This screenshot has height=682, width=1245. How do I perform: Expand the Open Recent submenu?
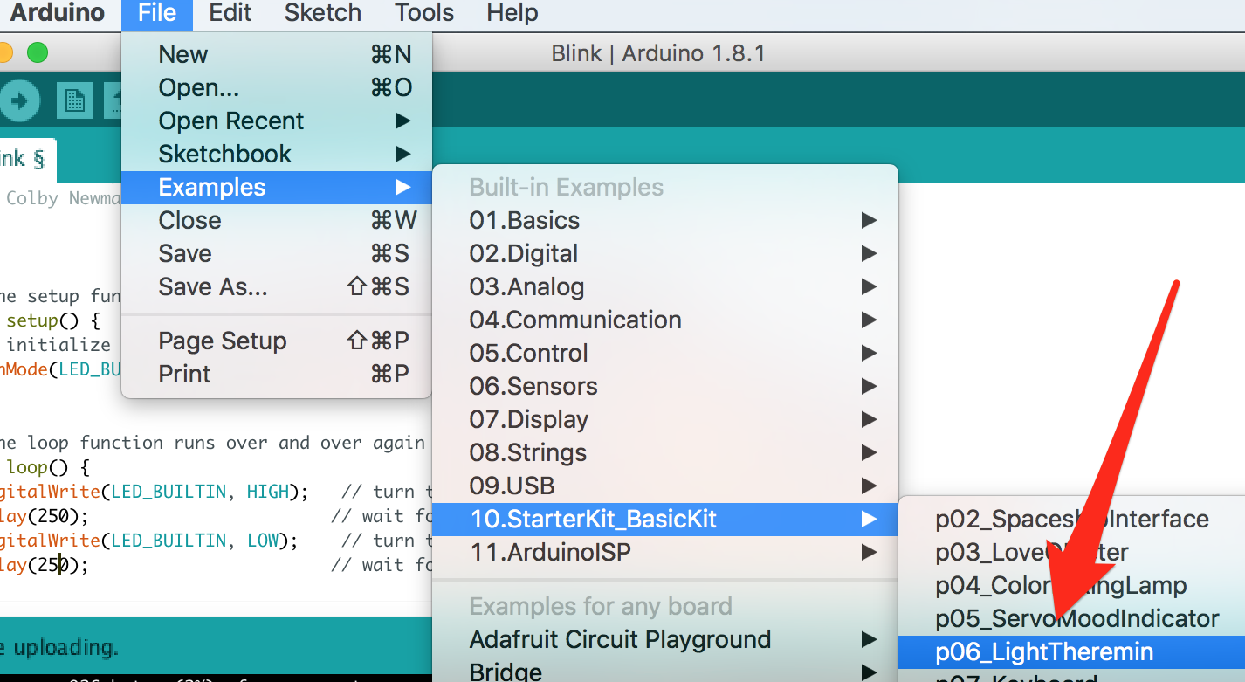coord(276,121)
